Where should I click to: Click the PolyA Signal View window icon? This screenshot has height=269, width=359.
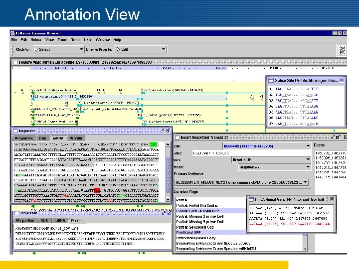pos(251,199)
